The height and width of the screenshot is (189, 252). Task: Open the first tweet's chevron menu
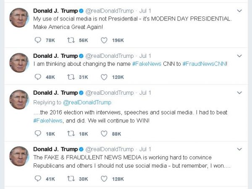tap(239, 10)
